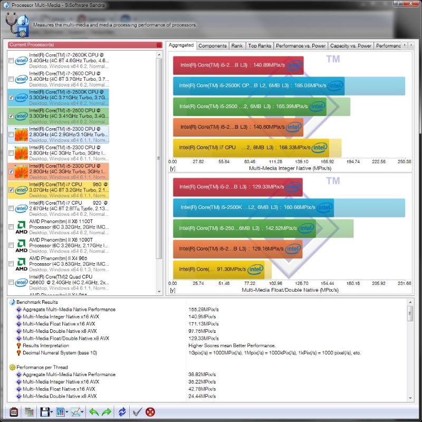
Task: Open the Performance vs. Power tab
Action: (x=301, y=46)
